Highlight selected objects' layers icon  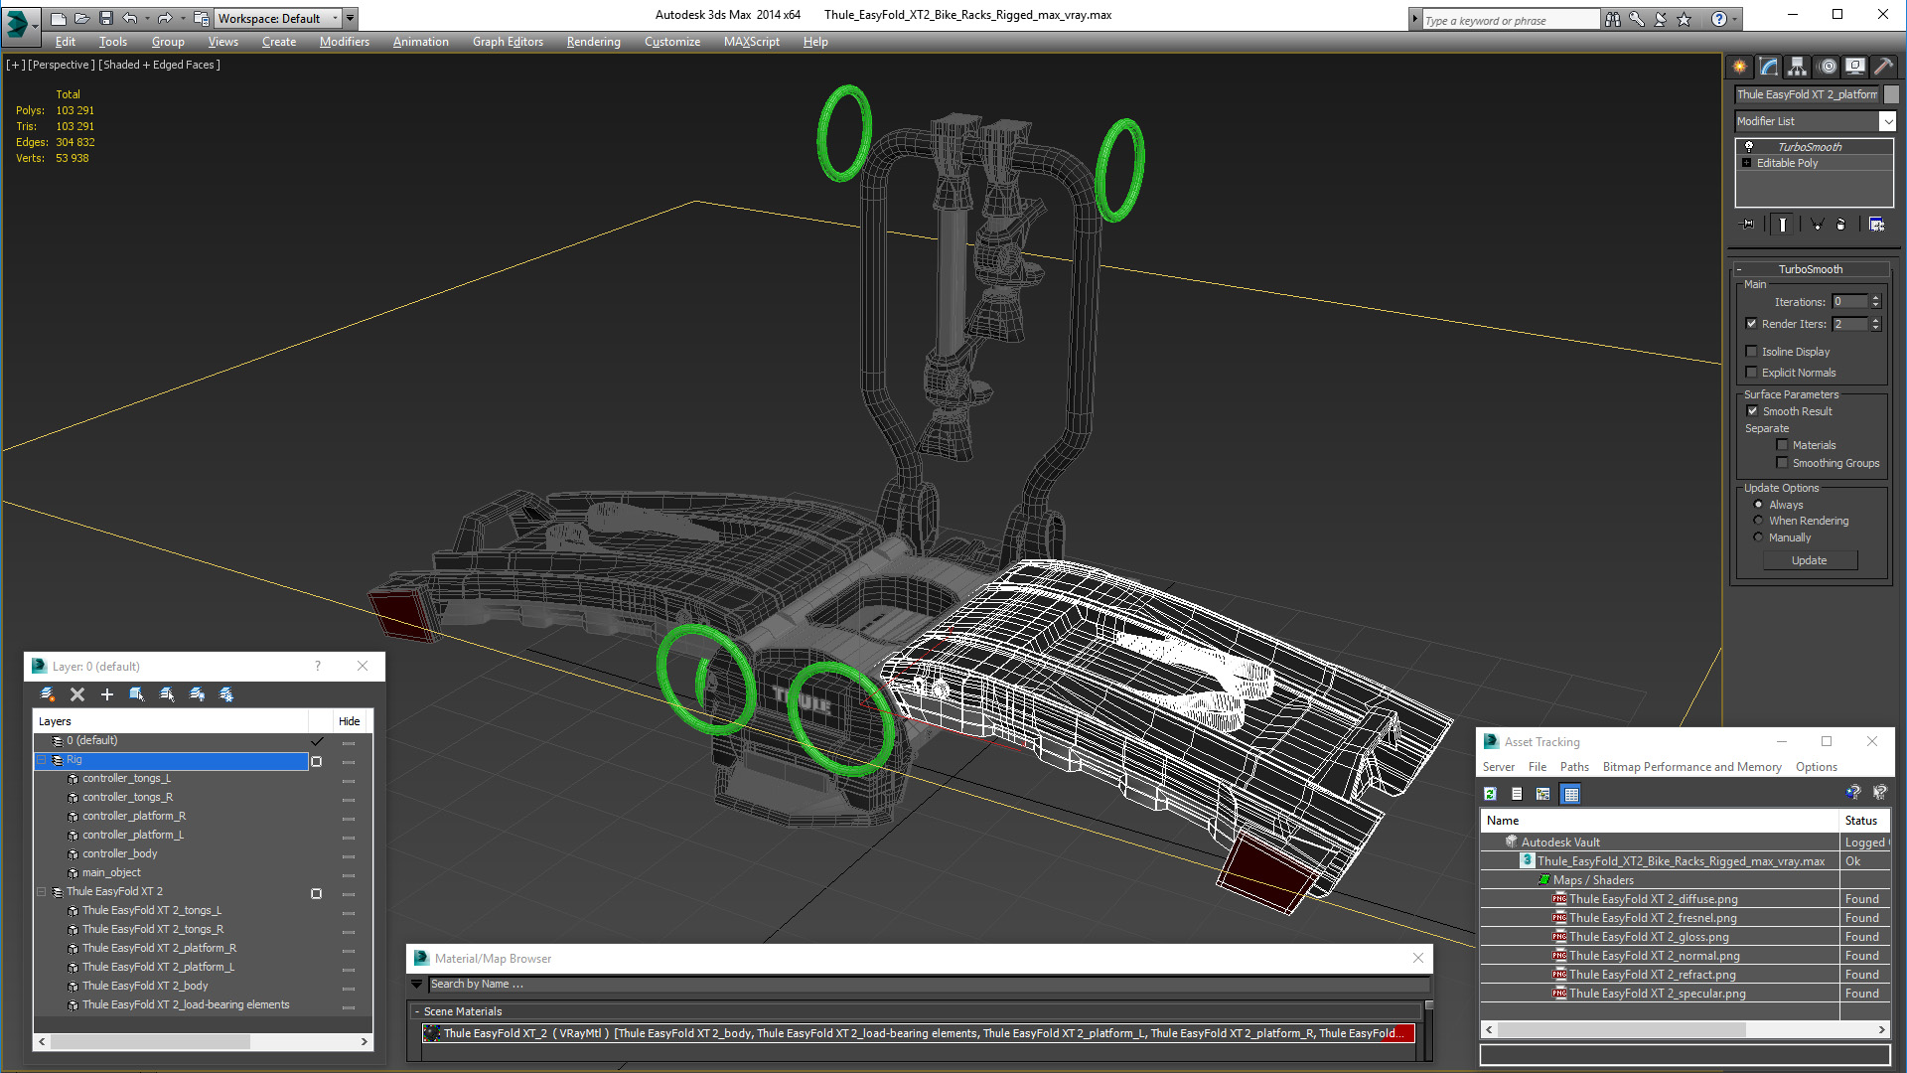pos(167,694)
